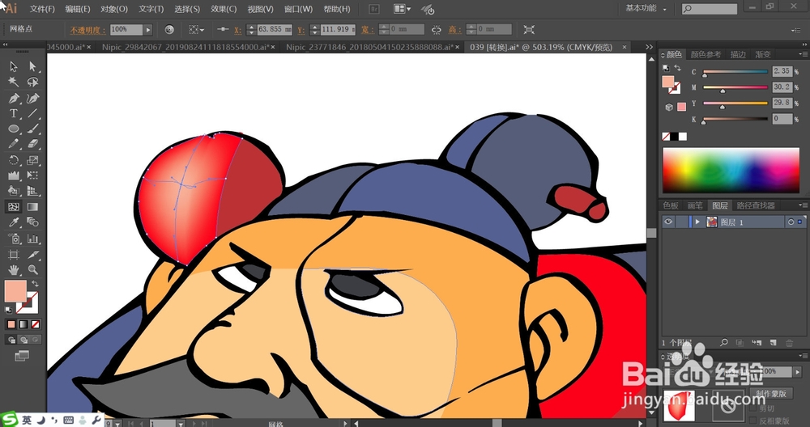Click the target circle of 图层 1
This screenshot has width=810, height=427.
pyautogui.click(x=791, y=222)
